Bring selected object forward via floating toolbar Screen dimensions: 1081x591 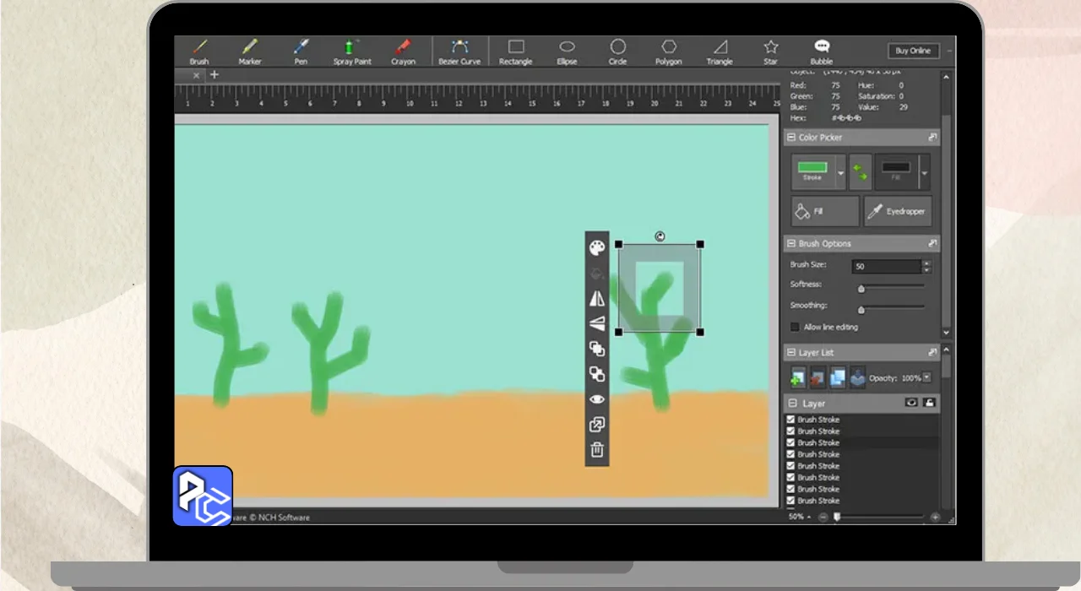tap(597, 349)
